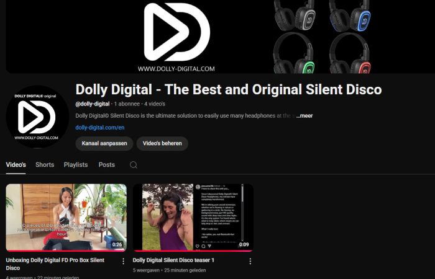Select the Video's tab
Screen dimensions: 435x279
pyautogui.click(x=16, y=165)
